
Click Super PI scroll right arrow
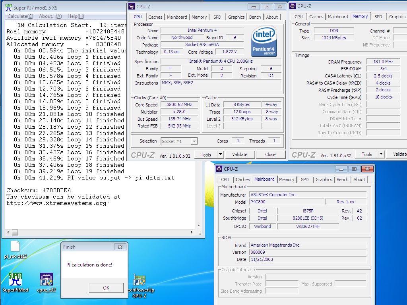point(192,232)
